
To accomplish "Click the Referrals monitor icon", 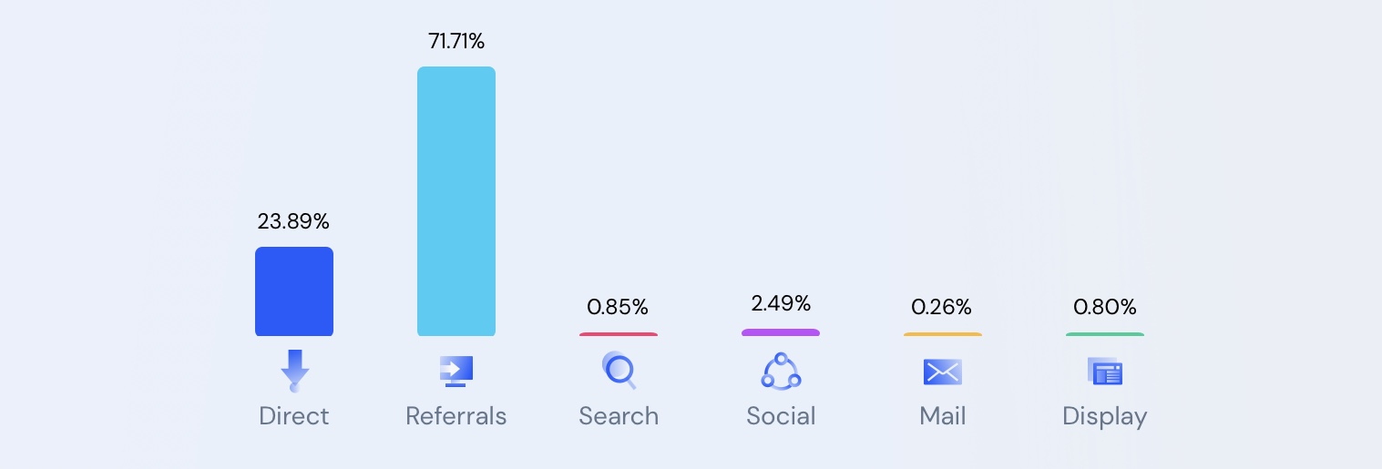I will tap(456, 371).
